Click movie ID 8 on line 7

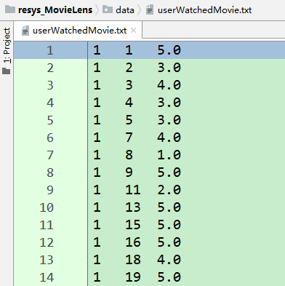(129, 155)
